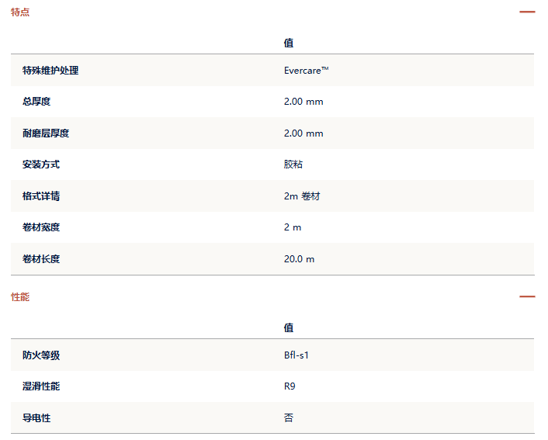Collapse the 性能 section via minus icon
548x440 pixels.
click(x=527, y=296)
